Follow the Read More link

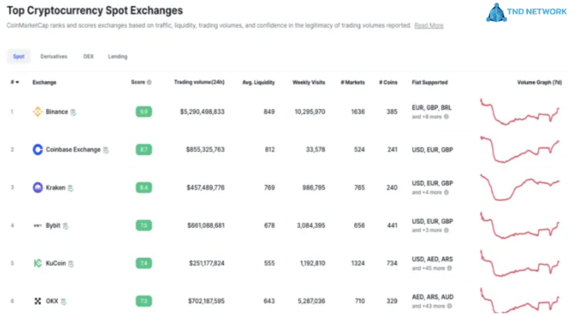pos(429,26)
